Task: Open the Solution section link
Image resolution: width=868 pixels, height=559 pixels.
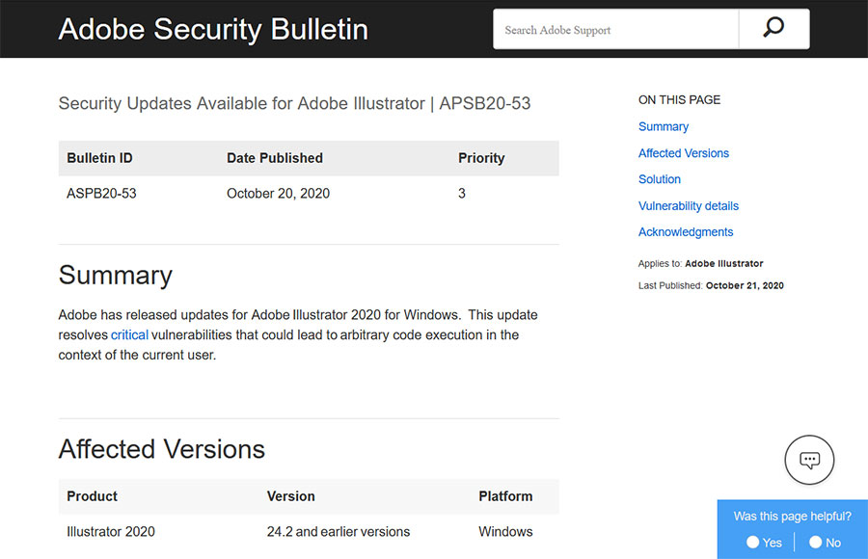Action: coord(660,179)
